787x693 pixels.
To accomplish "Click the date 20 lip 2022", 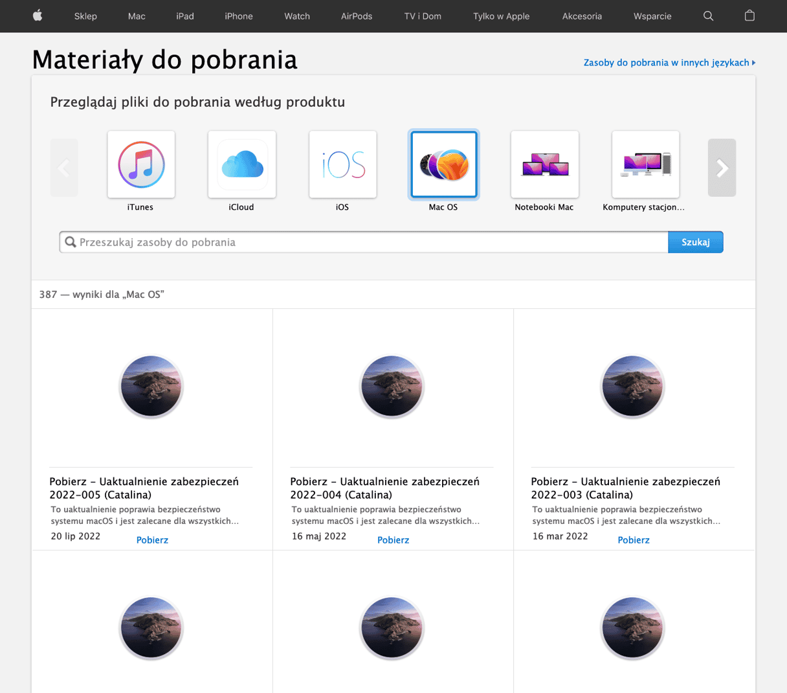I will pyautogui.click(x=76, y=536).
